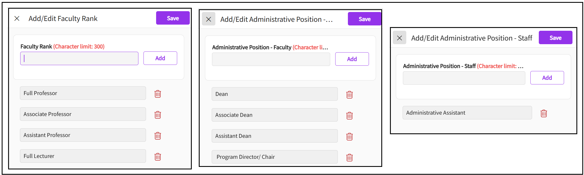This screenshot has height=175, width=584.
Task: Save the Administrative Position - Faculty panel
Action: tap(364, 19)
